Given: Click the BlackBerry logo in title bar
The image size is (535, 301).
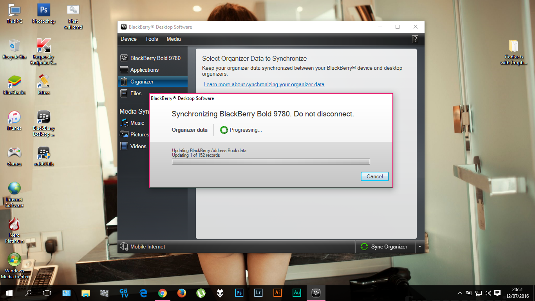Looking at the screenshot, I should (124, 27).
